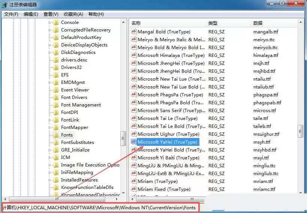Click the Microsoft PhagsPa (TrueType) value icon
The image size is (307, 213).
[133, 94]
